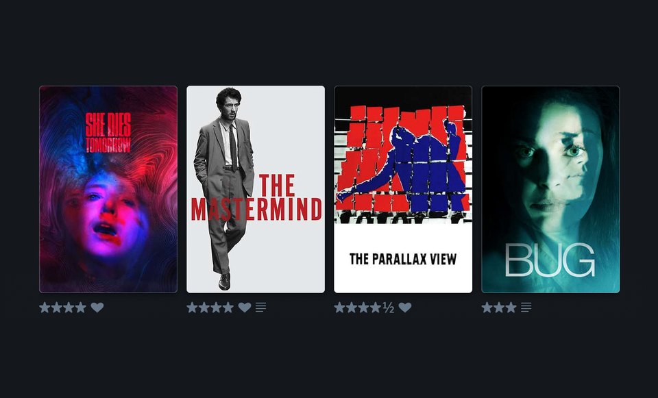
Task: Click the ½ symbol under The Parallax View
Action: point(389,308)
